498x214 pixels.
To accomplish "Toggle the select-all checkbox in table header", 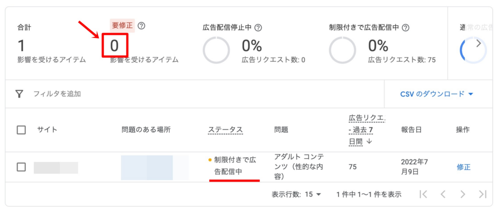I will [21, 130].
